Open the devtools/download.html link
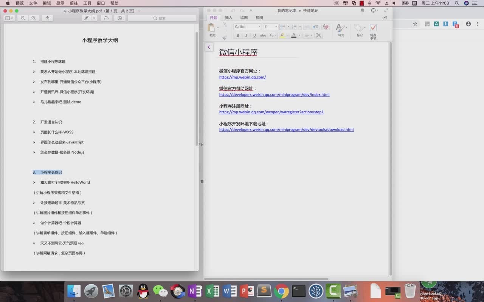Image resolution: width=484 pixels, height=302 pixels. coord(286,129)
